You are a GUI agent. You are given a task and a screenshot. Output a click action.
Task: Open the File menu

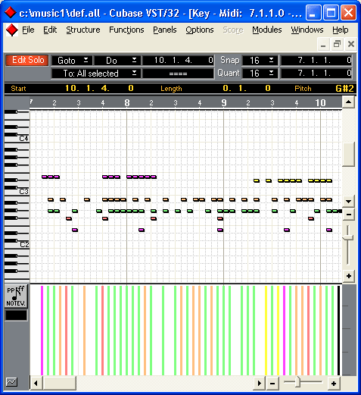point(28,30)
